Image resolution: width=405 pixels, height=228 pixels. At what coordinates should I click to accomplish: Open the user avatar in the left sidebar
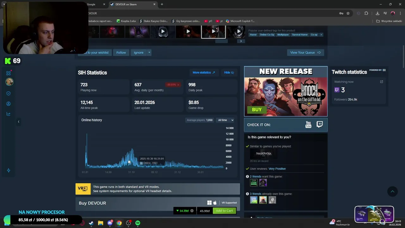[x=9, y=82]
